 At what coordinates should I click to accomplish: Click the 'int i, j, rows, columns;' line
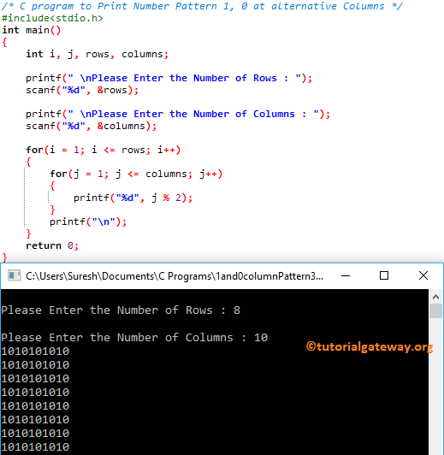coord(97,54)
